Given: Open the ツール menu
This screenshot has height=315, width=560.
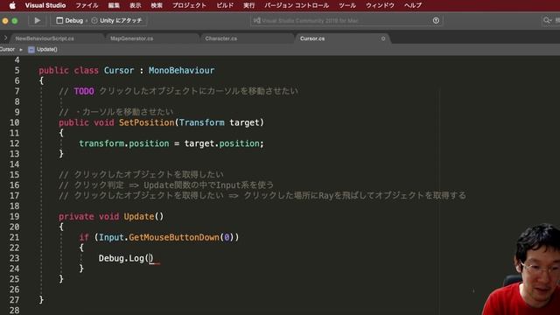Looking at the screenshot, I should point(347,5).
